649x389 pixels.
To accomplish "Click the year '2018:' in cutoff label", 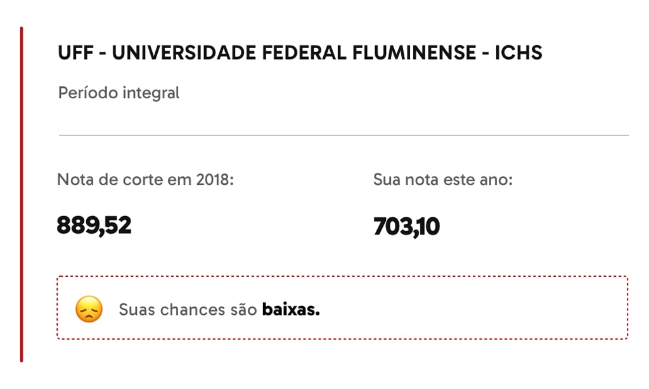I will coord(215,179).
